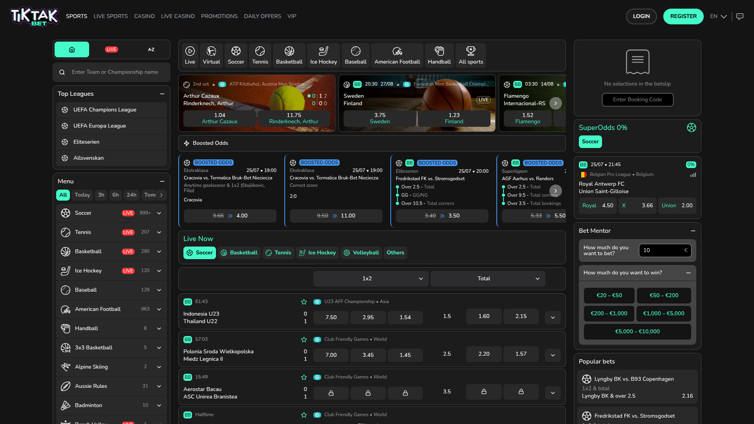Favorite the Indonesia U23 match star
Image resolution: width=754 pixels, height=424 pixels.
tap(304, 302)
